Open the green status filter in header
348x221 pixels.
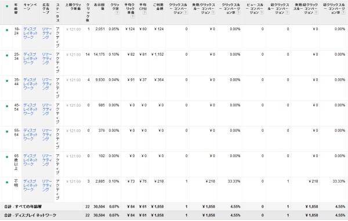(x=7, y=6)
